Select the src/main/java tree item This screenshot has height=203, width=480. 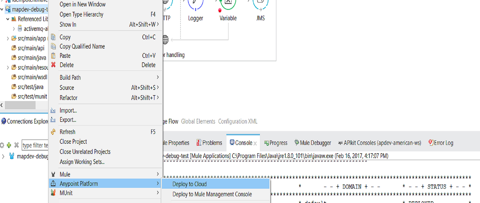point(29,58)
